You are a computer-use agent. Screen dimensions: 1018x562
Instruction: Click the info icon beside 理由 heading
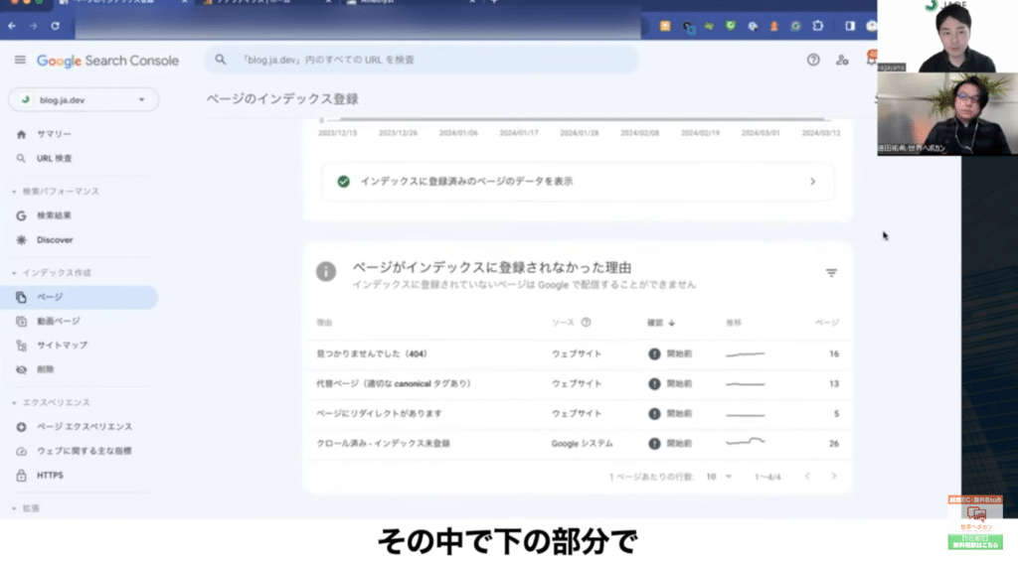click(x=326, y=271)
